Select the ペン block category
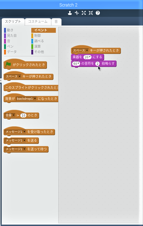Image resolution: width=143 pixels, height=226 pixels. (x=9, y=46)
